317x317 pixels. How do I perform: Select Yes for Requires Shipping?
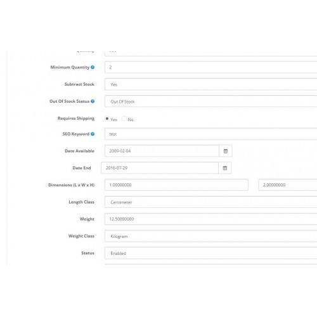tap(107, 119)
